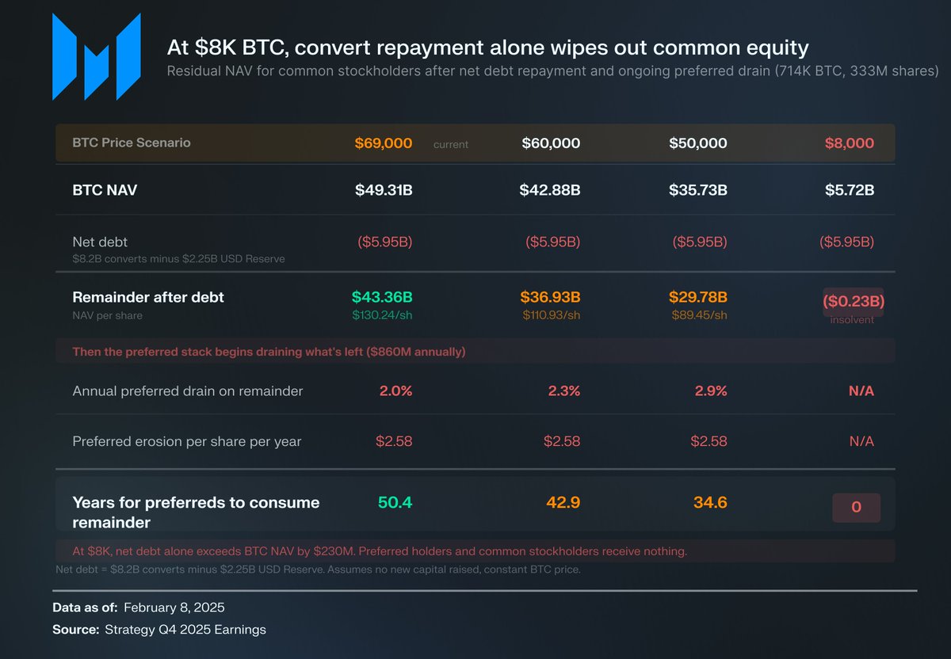This screenshot has width=951, height=659.
Task: Click the Net debt row label
Action: click(100, 242)
